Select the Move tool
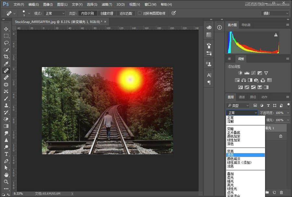292x197 pixels. click(6, 29)
